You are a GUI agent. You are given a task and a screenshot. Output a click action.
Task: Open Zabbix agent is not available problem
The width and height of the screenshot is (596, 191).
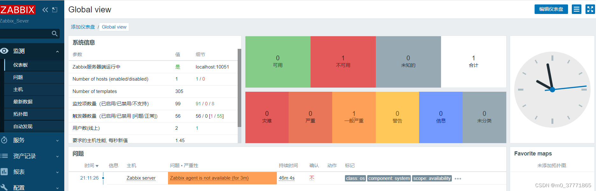[209, 178]
